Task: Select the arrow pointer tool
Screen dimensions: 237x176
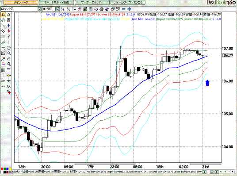Action: pyautogui.click(x=3, y=15)
